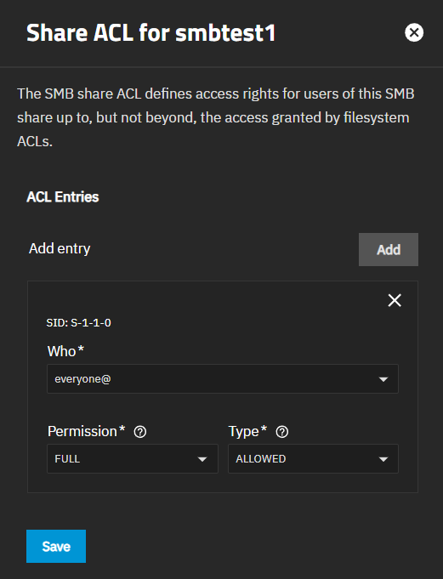Click the arrow beside ALLOWED
The height and width of the screenshot is (579, 443).
[x=383, y=459]
